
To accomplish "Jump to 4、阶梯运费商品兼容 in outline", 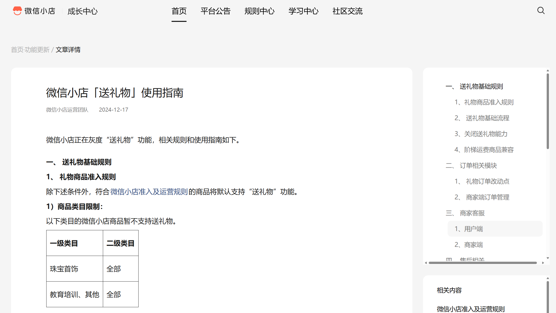I will [x=484, y=150].
